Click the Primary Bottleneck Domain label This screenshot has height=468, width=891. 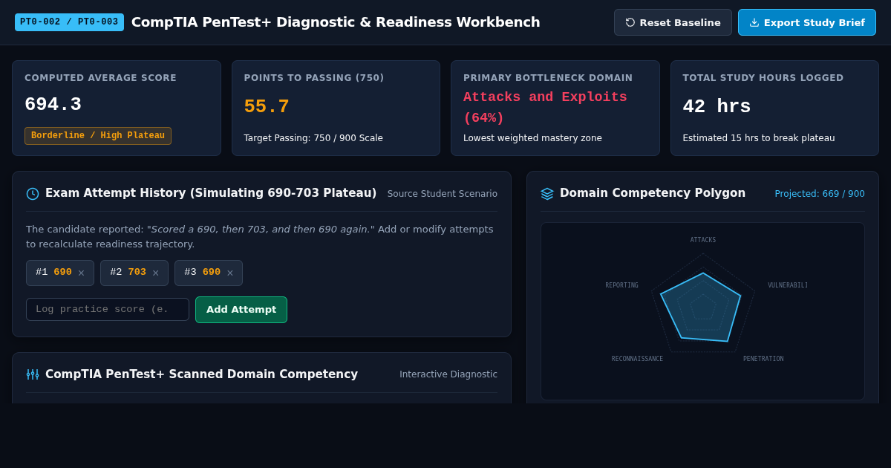click(548, 78)
